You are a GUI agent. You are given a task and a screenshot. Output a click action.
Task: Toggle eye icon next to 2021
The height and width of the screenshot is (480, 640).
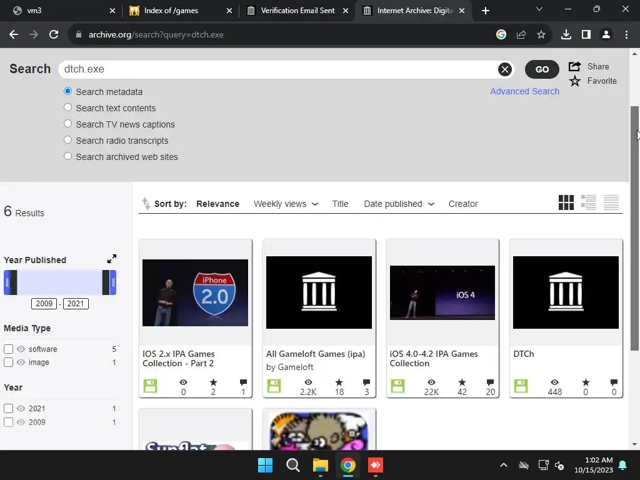pos(21,409)
